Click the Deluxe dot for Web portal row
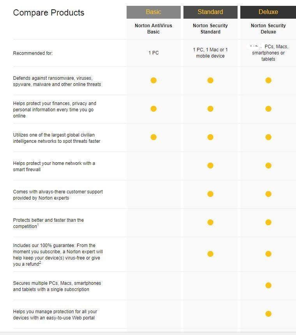 tap(268, 314)
